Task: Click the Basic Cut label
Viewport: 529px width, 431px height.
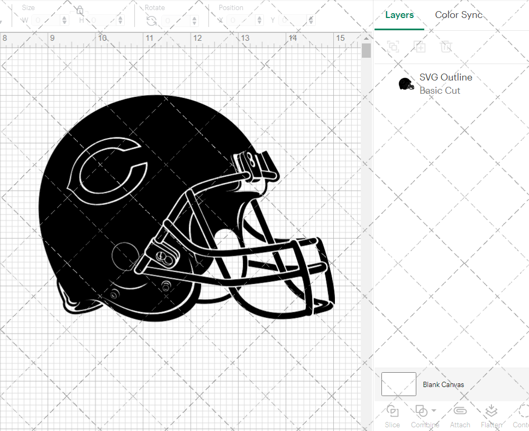Action: click(440, 91)
